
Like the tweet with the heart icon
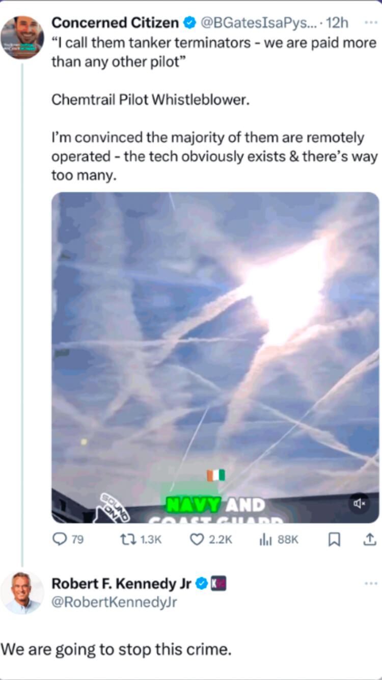pos(211,539)
